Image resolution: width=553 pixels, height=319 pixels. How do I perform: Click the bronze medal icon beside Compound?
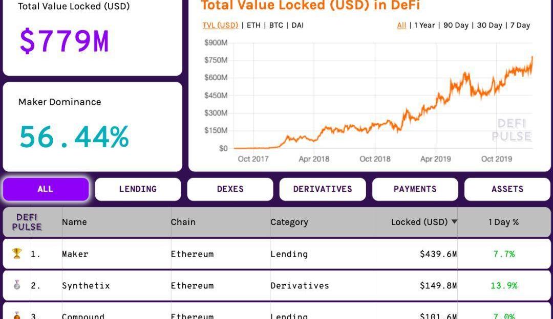point(17,315)
